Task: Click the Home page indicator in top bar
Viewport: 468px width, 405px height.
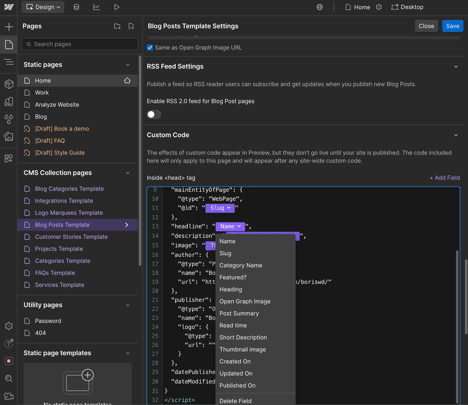Action: click(358, 7)
